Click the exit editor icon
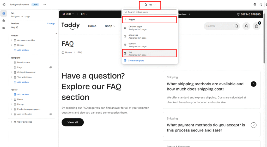Viewport: 267px width, 147px height. 4,5
